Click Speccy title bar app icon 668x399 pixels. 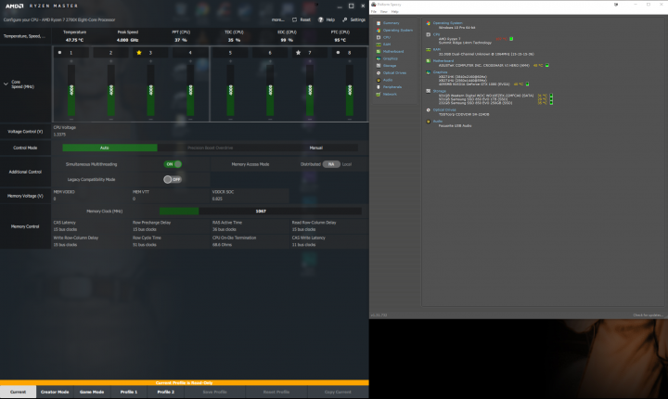pyautogui.click(x=374, y=5)
